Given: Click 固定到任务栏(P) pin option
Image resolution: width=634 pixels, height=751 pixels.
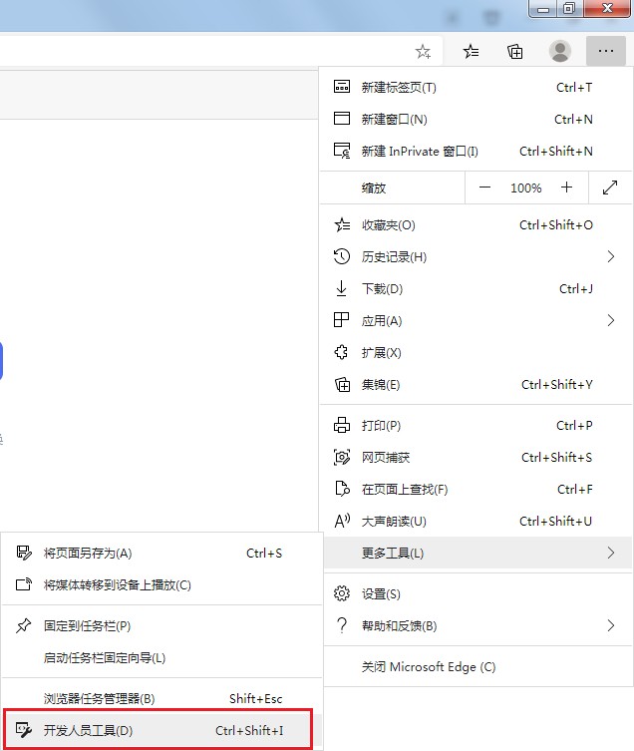Looking at the screenshot, I should (x=88, y=626).
